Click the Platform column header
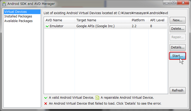 [x=139, y=20]
